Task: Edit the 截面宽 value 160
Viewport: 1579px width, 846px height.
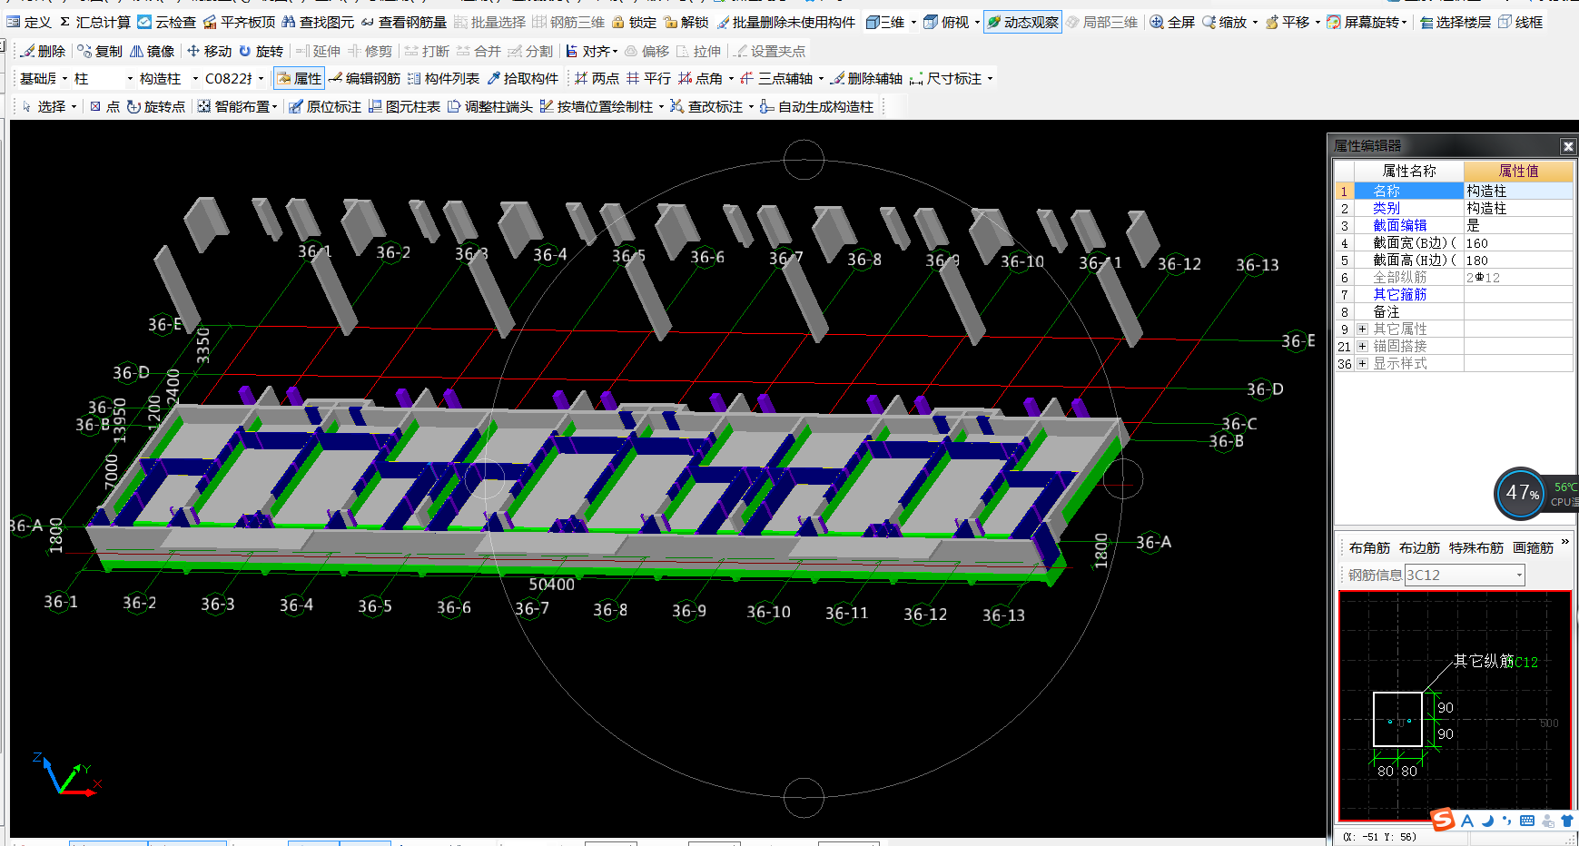Action: click(x=1518, y=242)
